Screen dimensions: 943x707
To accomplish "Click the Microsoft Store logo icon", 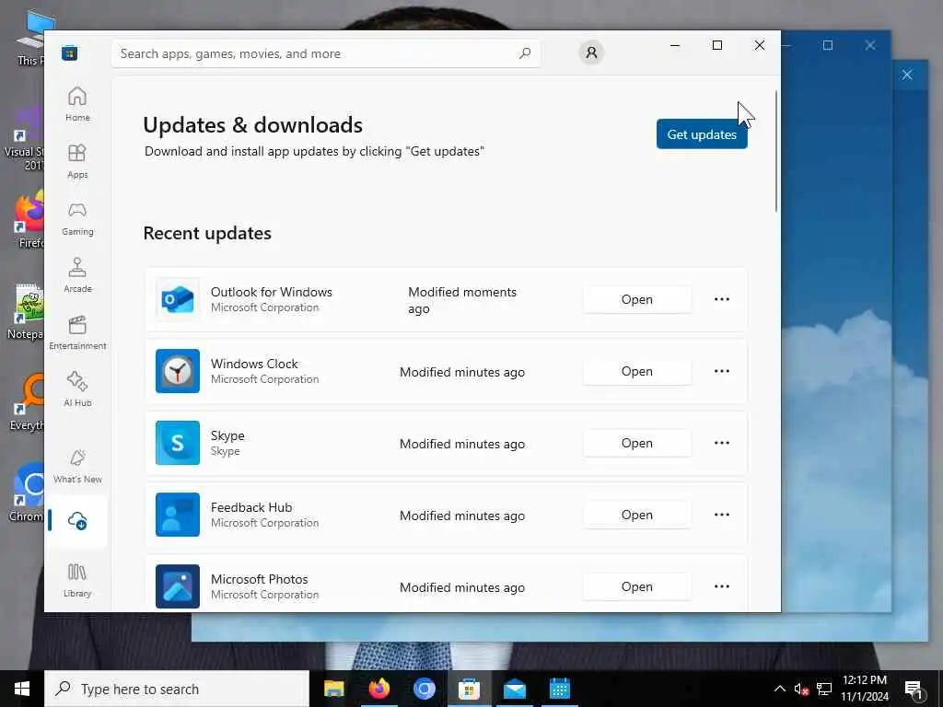I will point(70,53).
